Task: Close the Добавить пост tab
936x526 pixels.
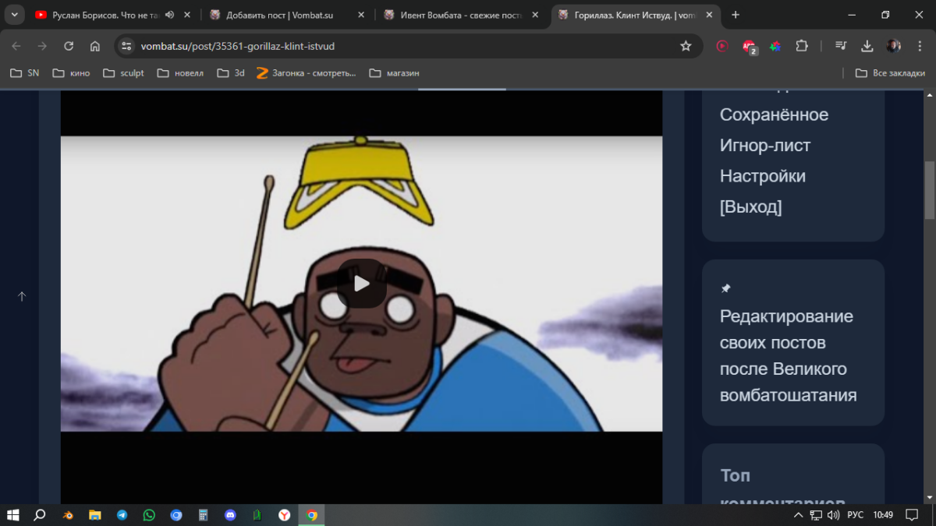Action: coord(362,15)
